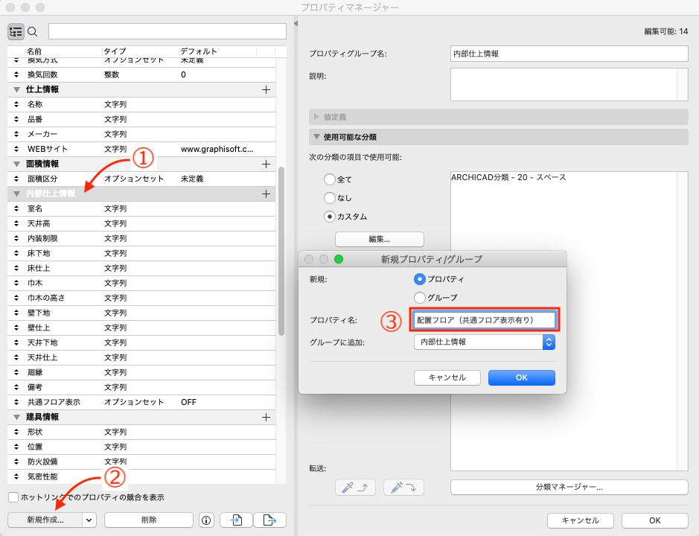Open 分類マネージャー... button

569,488
